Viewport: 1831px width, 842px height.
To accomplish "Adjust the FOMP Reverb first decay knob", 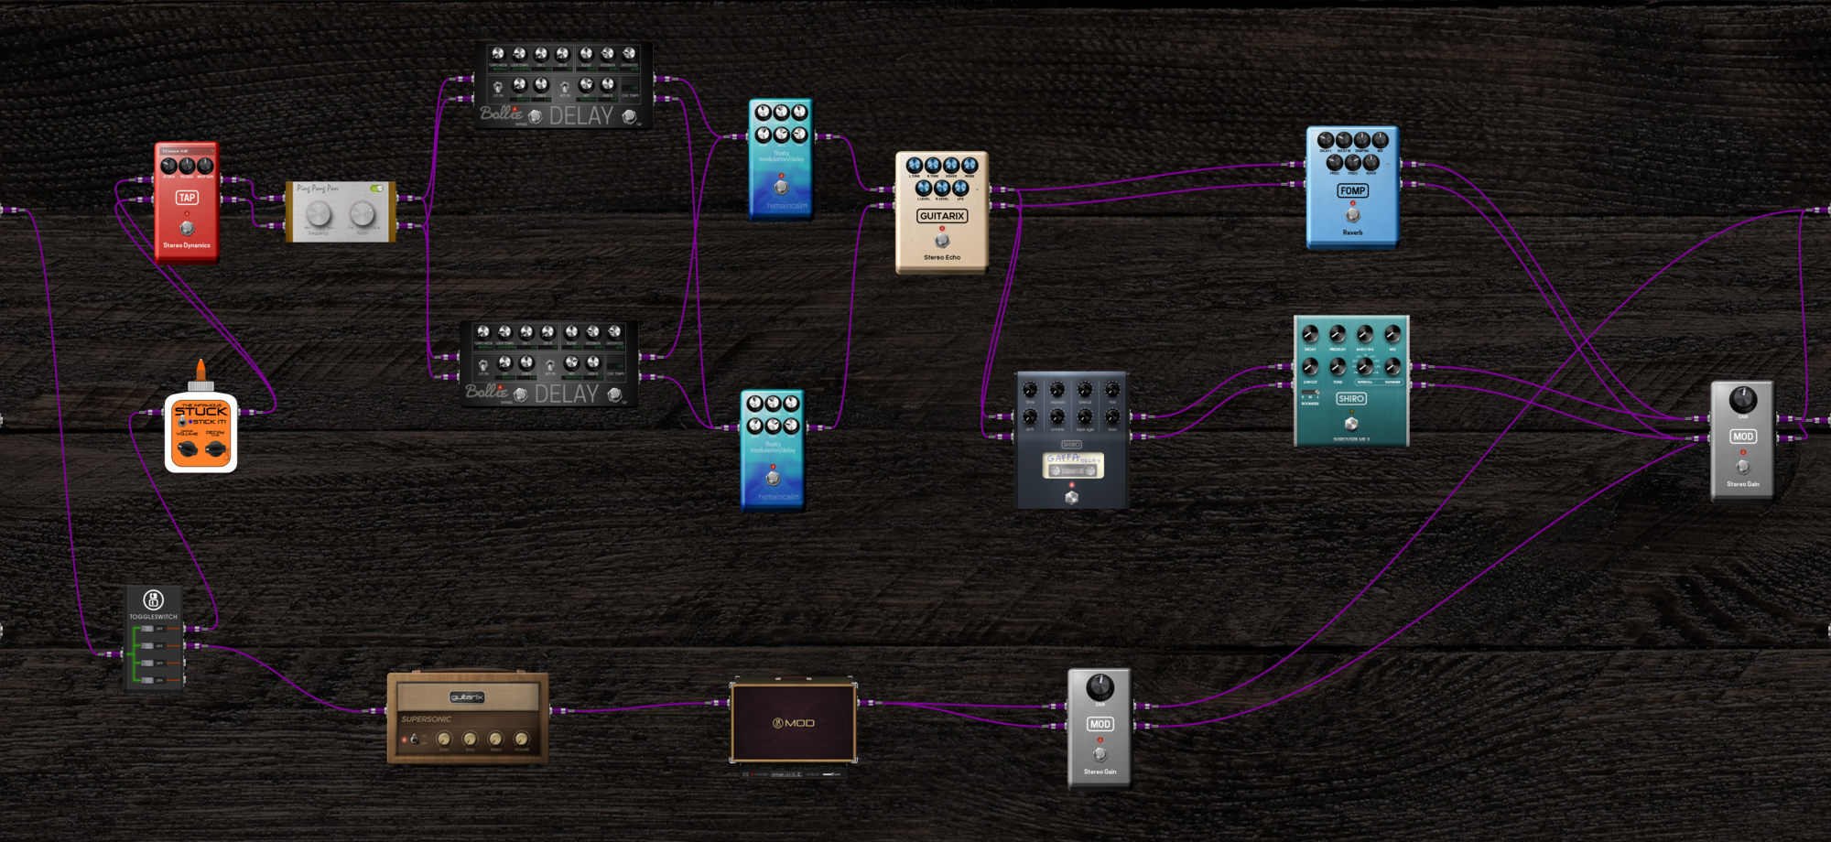I will pos(1326,140).
